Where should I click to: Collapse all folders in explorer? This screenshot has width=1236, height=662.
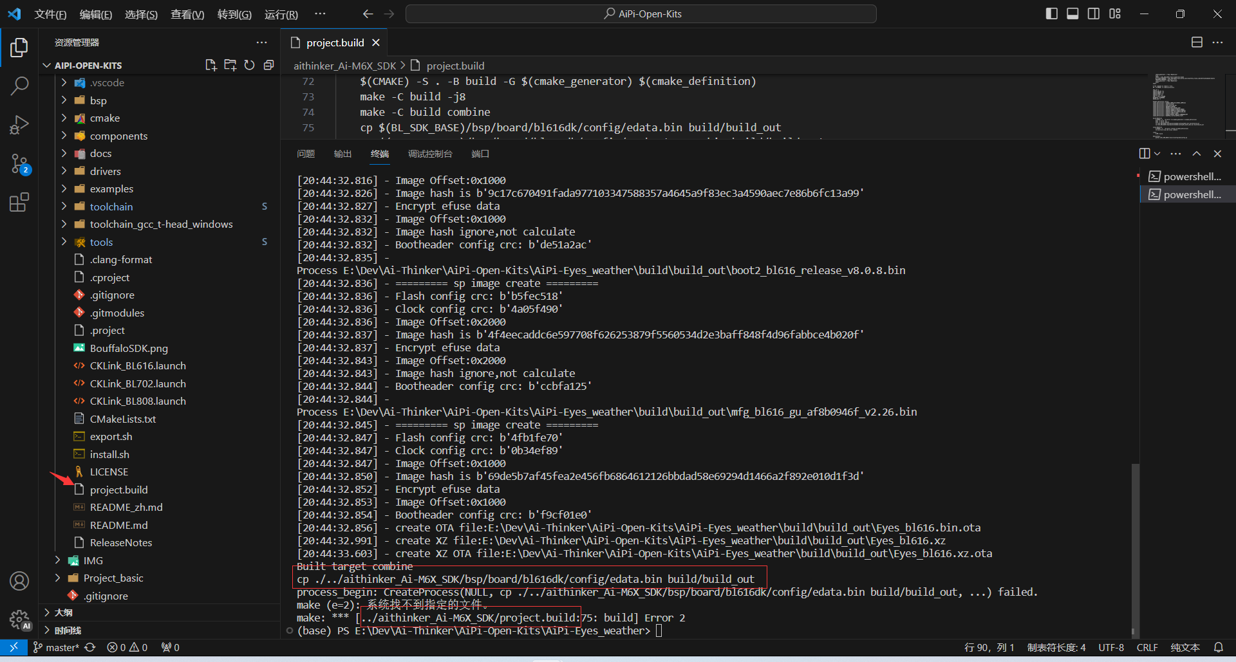click(x=268, y=65)
